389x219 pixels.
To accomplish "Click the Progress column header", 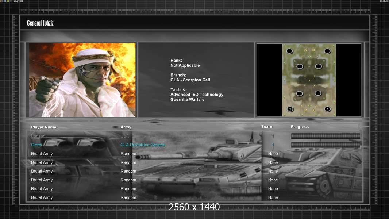I will point(300,127).
